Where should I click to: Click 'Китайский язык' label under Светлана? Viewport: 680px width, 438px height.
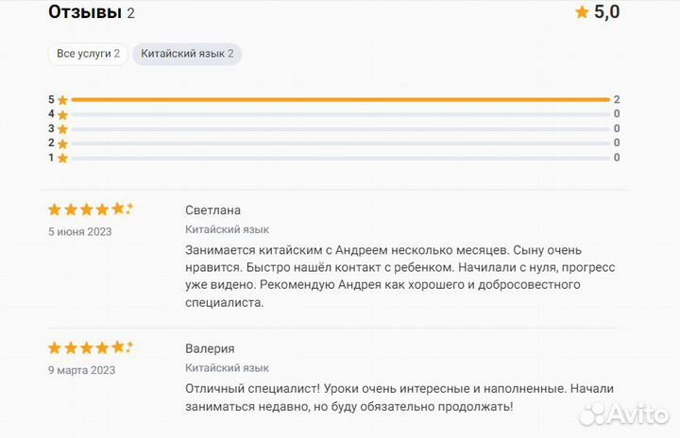[x=227, y=229]
